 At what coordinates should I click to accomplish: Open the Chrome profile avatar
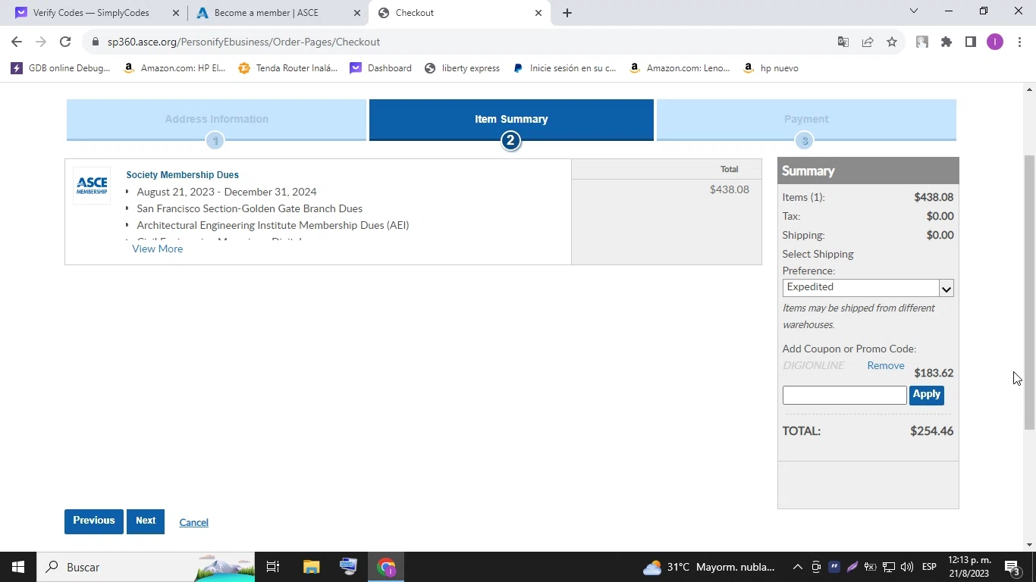tap(995, 42)
